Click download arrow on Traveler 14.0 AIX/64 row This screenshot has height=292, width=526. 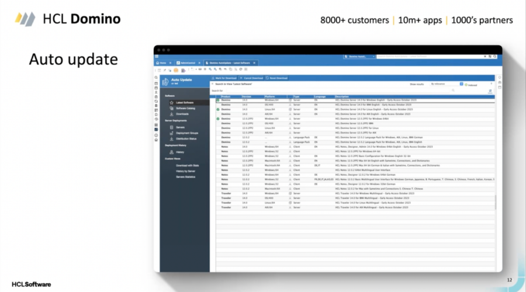(290, 207)
